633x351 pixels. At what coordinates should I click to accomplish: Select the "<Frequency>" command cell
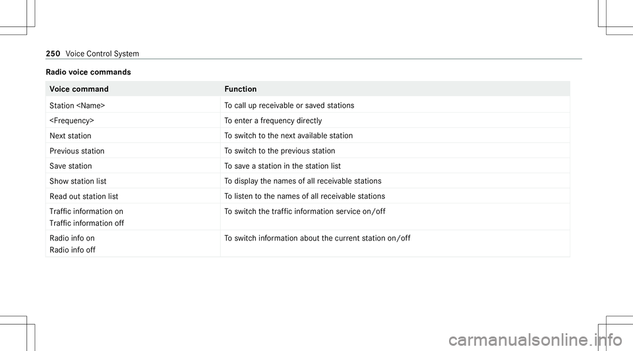(71, 121)
